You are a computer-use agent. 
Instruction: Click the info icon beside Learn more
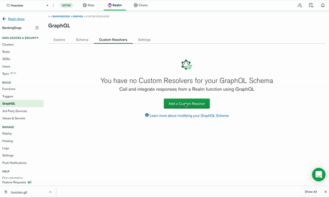(147, 115)
